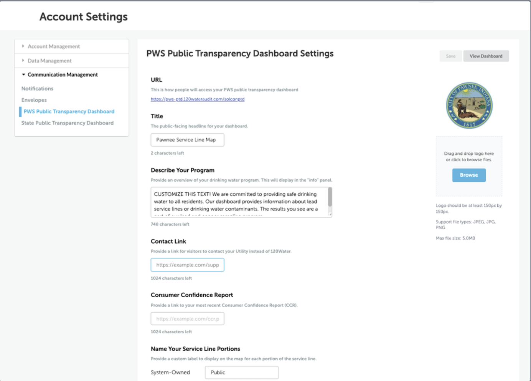Click the View Dashboard button

486,56
